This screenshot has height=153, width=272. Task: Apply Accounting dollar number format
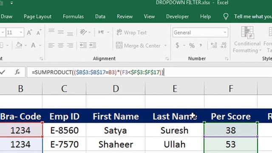click(x=177, y=45)
